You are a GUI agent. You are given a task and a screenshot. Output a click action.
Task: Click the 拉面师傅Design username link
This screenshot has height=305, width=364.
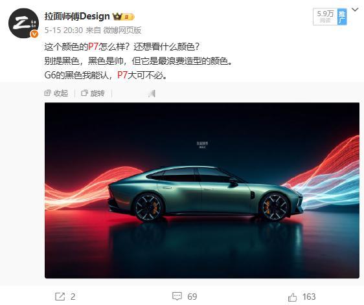click(x=77, y=16)
